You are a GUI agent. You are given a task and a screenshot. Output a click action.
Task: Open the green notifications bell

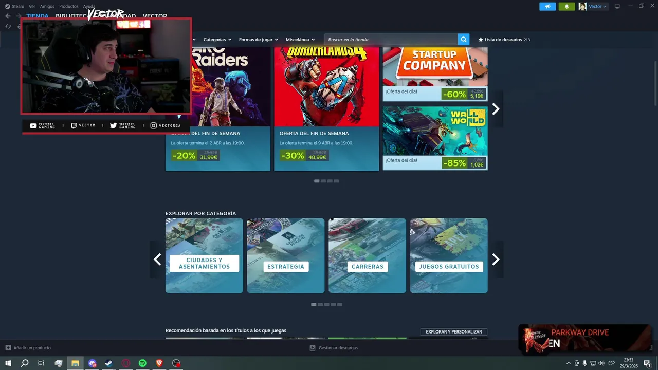click(566, 6)
